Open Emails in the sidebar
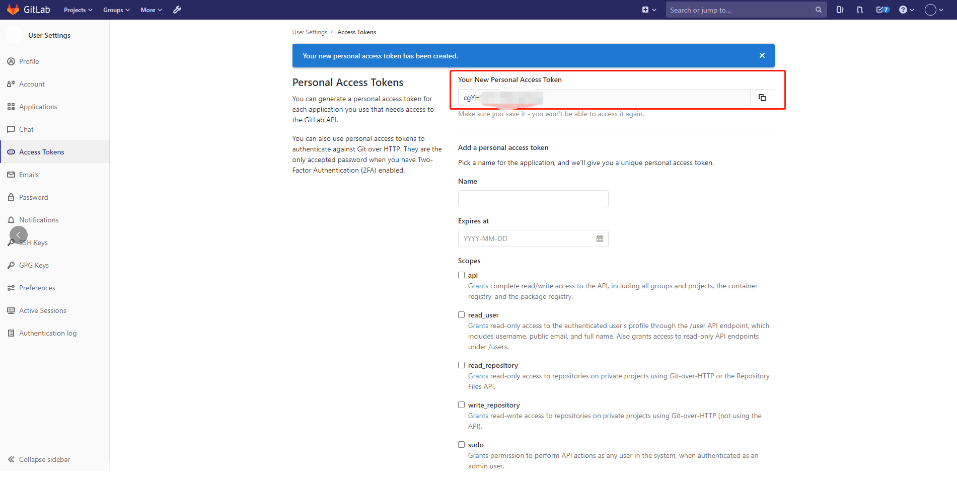957x484 pixels. [54, 175]
